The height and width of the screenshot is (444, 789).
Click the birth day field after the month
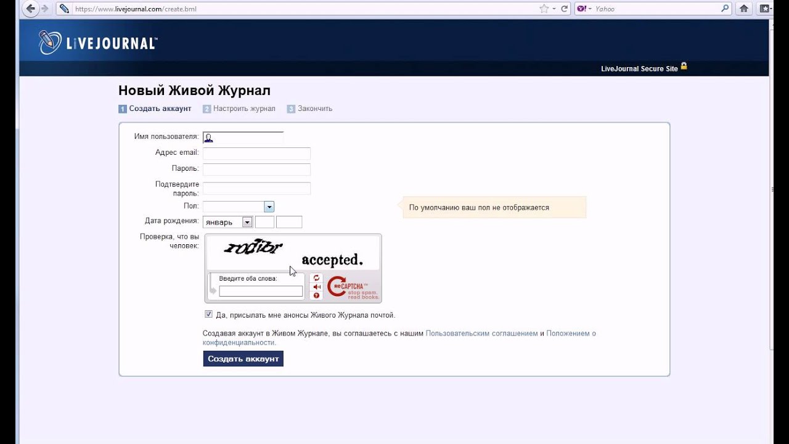click(x=264, y=222)
